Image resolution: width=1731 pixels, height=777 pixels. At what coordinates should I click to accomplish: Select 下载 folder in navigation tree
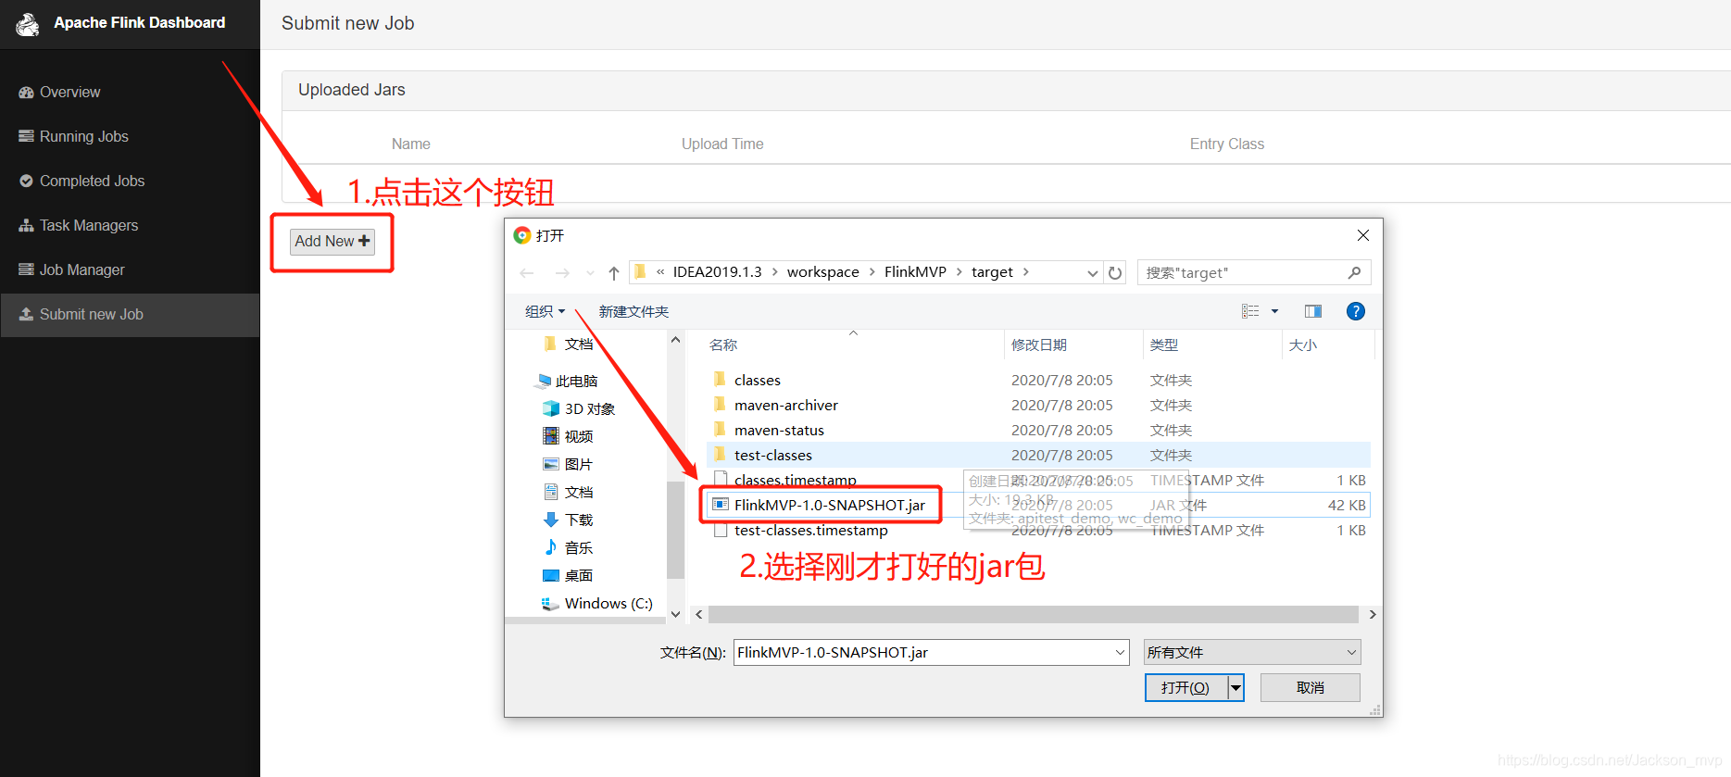[568, 520]
